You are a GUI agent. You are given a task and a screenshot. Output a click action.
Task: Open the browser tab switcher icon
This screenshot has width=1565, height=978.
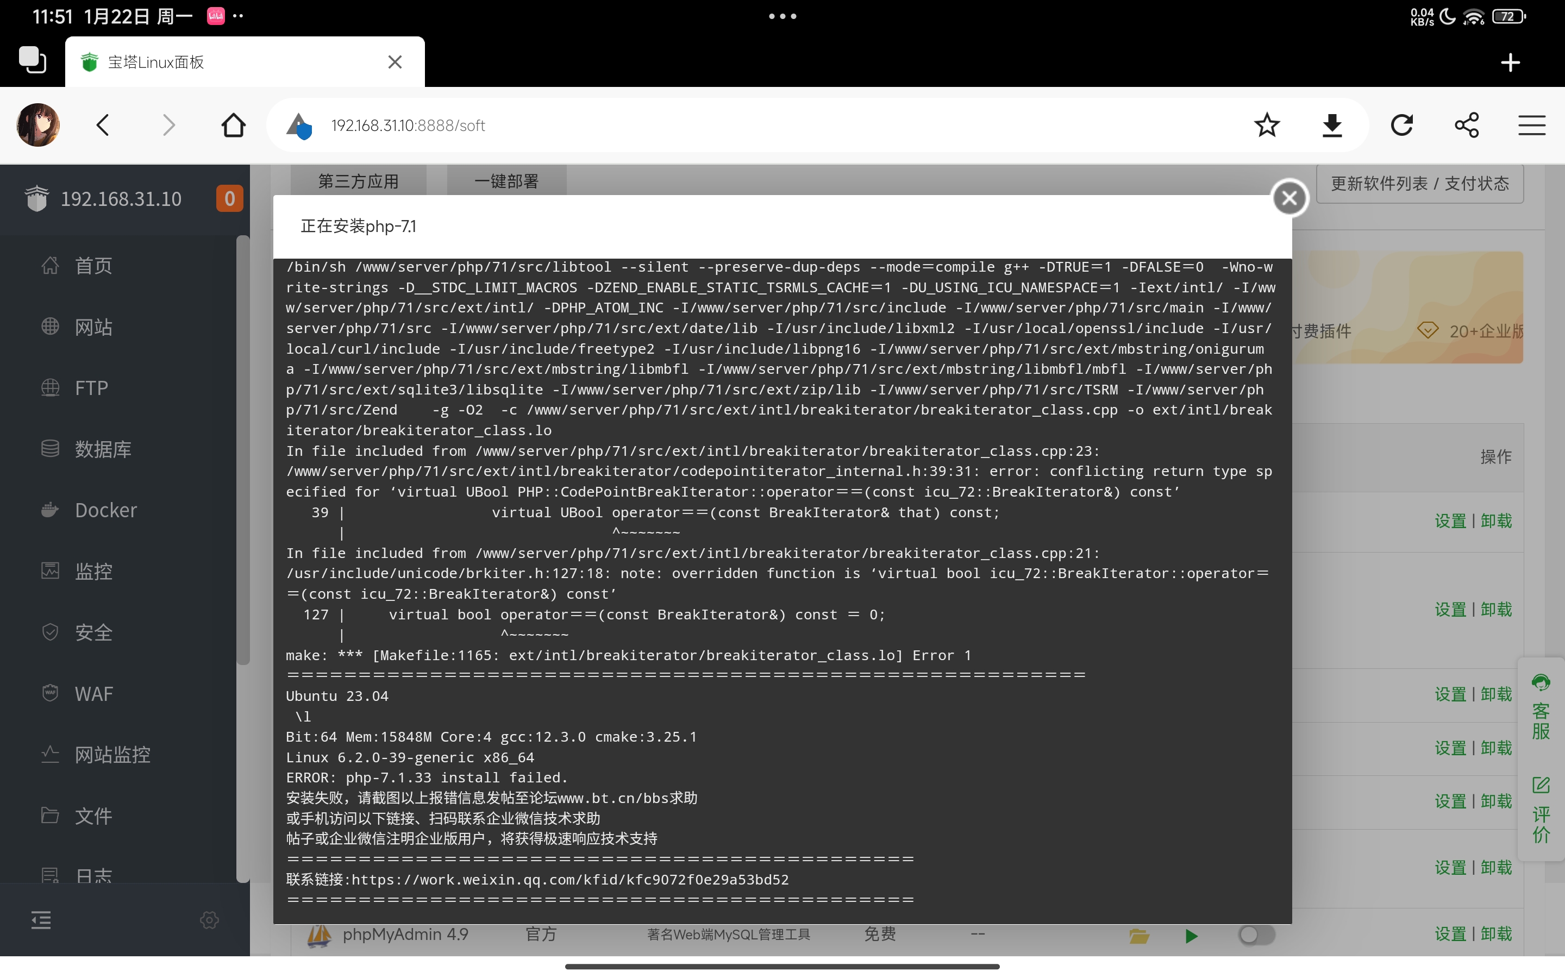pos(33,60)
